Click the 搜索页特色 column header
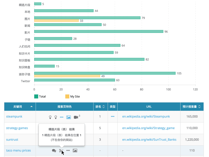209x157 pixels. 64,107
